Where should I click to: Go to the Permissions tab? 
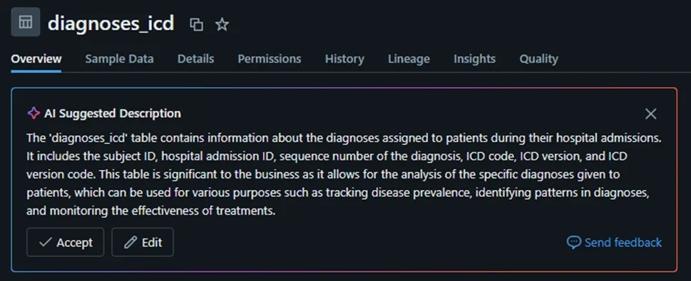pos(270,59)
